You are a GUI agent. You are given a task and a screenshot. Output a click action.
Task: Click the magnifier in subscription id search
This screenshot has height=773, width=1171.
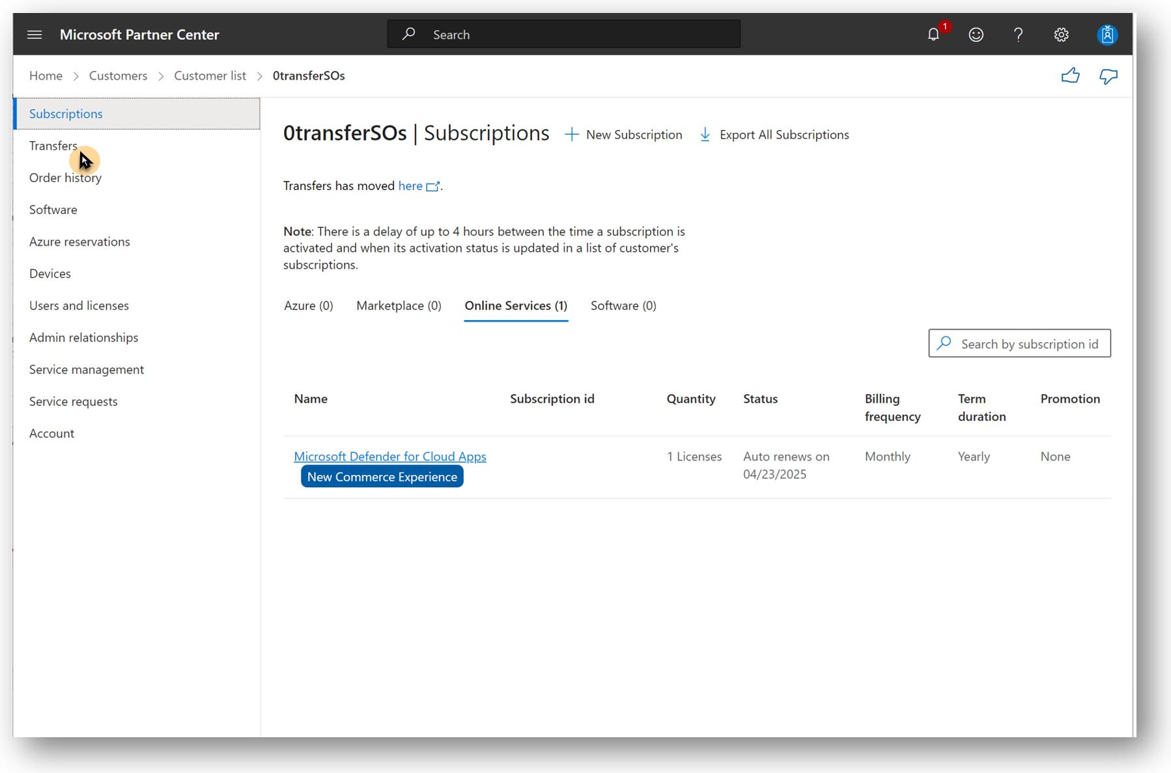(x=944, y=343)
